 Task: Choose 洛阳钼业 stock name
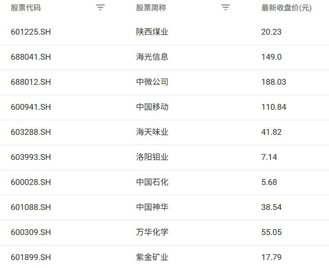pos(152,157)
